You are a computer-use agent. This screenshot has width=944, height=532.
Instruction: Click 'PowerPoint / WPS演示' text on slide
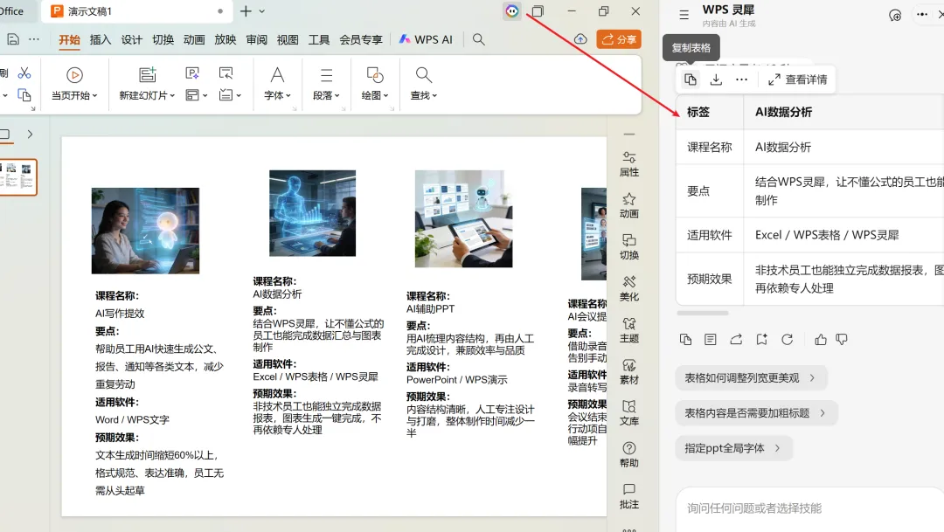point(456,380)
